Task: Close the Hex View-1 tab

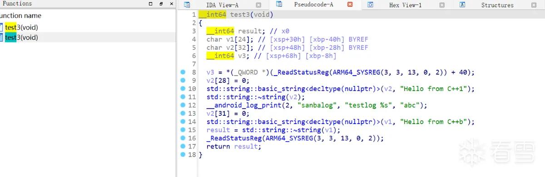Action: [442, 5]
